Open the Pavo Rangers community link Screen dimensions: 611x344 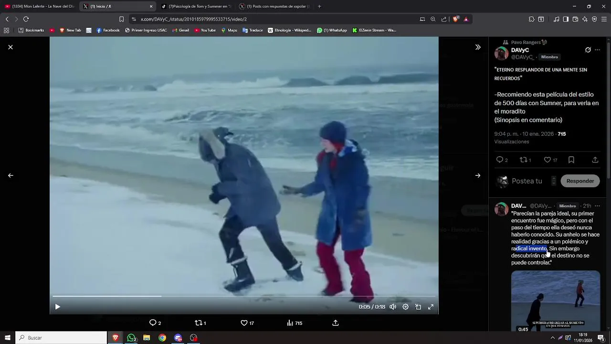coord(529,42)
